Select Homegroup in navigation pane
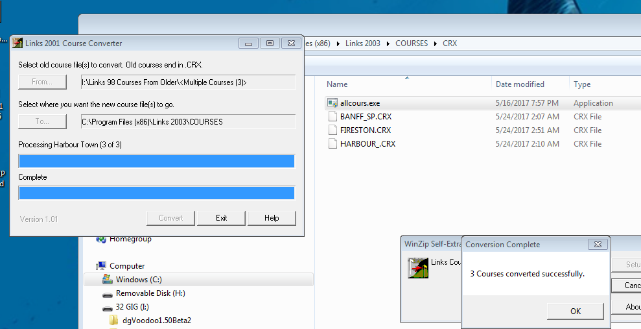The image size is (641, 329). (x=130, y=239)
